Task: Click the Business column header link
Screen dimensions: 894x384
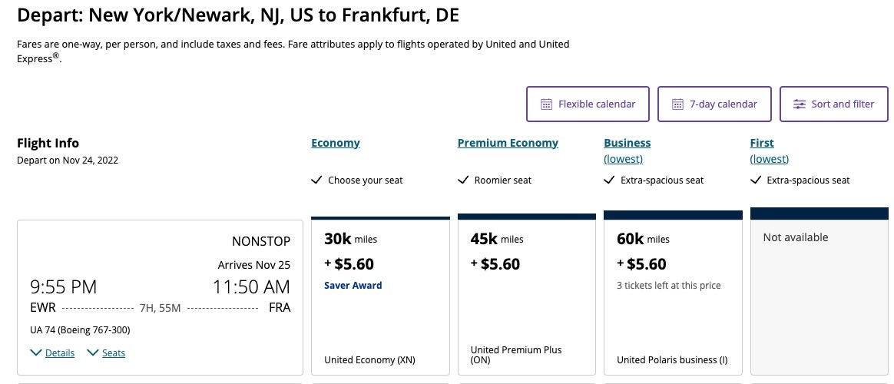Action: click(x=627, y=143)
